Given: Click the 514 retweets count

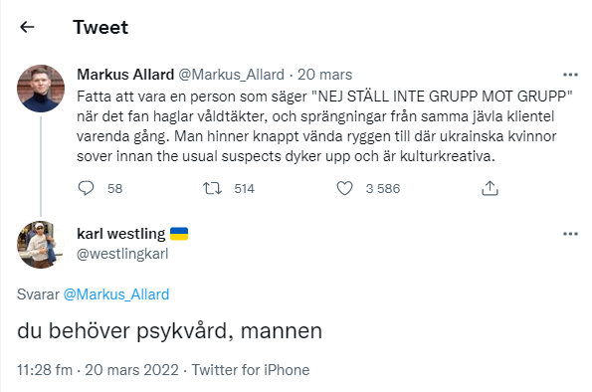Looking at the screenshot, I should pyautogui.click(x=245, y=188).
